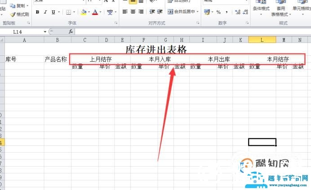Viewport: 311px width, 190px height.
Task: Click the active cell L14
Action: [262, 142]
